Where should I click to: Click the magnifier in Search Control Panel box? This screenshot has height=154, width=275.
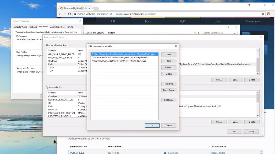pos(235,33)
